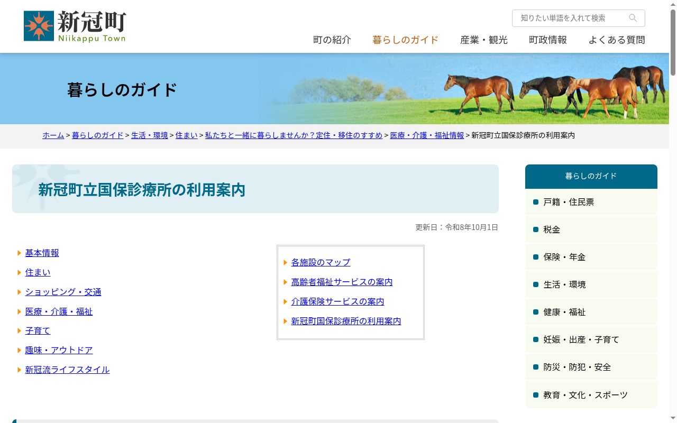This screenshot has height=423, width=677.
Task: Click 医療・介護・福祉情報 breadcrumb link
Action: coord(427,135)
